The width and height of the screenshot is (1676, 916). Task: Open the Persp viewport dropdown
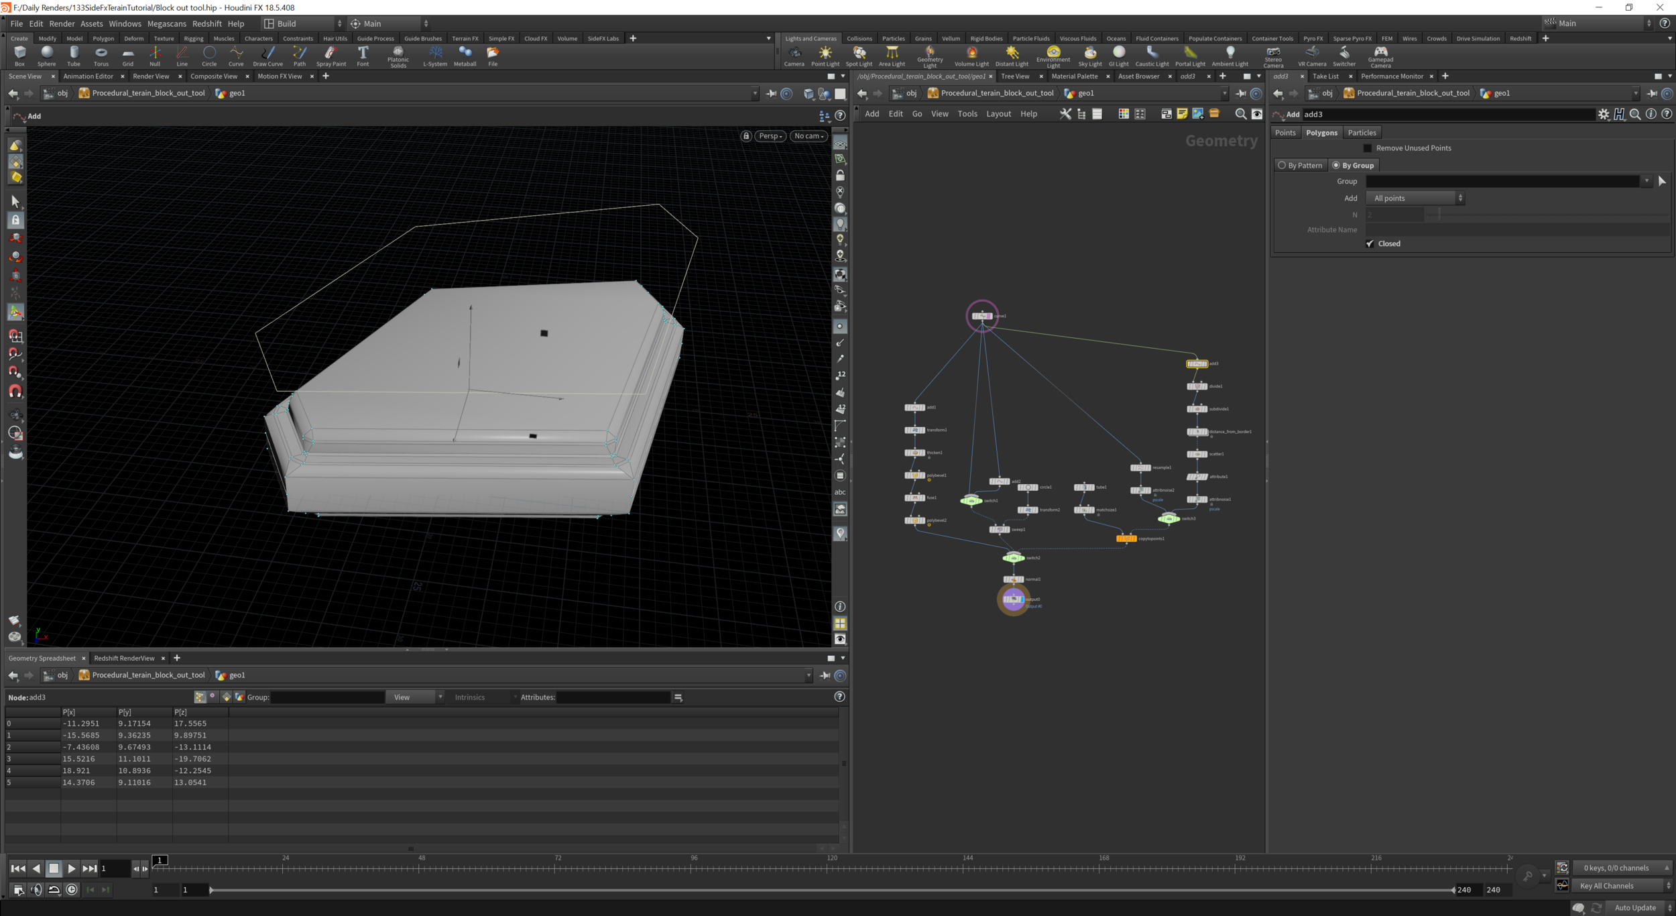click(x=770, y=136)
